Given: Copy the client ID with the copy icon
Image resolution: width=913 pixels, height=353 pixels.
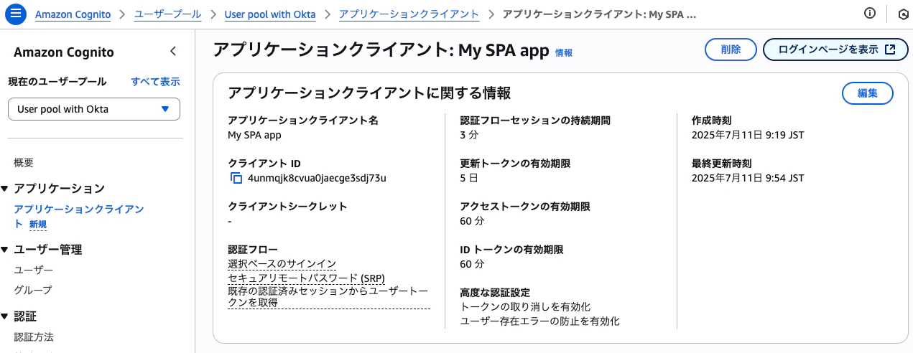Looking at the screenshot, I should pyautogui.click(x=236, y=178).
